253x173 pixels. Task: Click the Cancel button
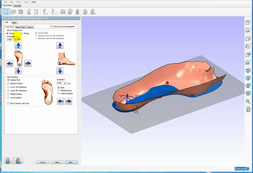click(x=43, y=162)
